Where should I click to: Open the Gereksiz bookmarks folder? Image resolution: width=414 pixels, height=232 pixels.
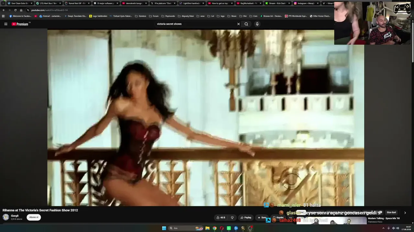click(141, 16)
